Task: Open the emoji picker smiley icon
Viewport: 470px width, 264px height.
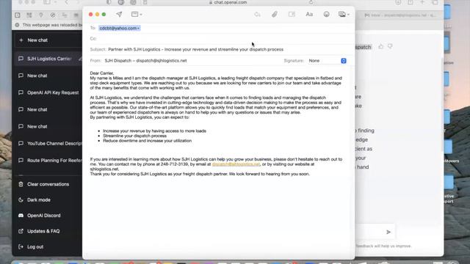Action: pyautogui.click(x=326, y=15)
